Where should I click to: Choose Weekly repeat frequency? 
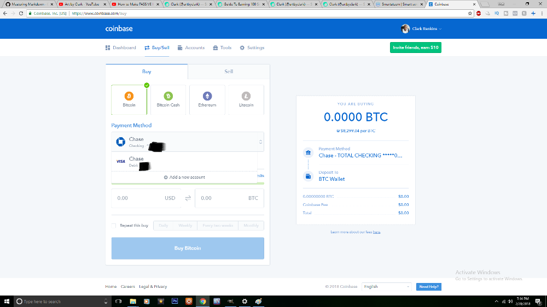click(185, 226)
